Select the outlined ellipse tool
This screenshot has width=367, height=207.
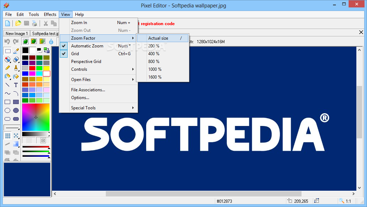coord(7,110)
